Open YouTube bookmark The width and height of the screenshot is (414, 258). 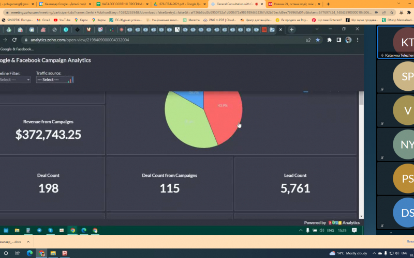[62, 20]
